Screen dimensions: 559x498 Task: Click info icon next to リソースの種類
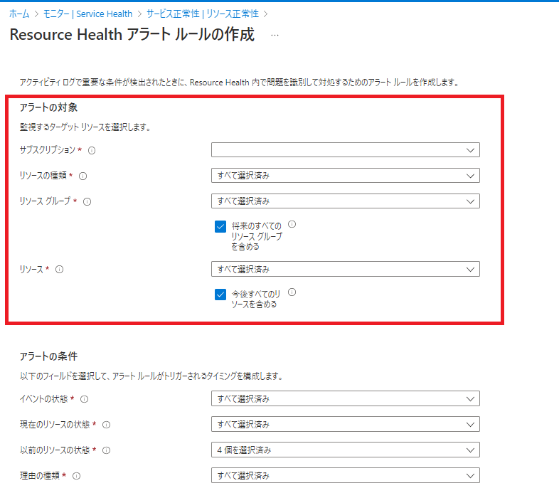pos(82,176)
